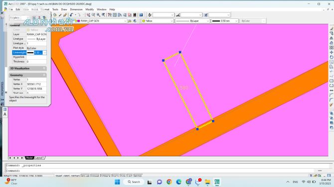Toggle ORTHO mode in status bar

(75, 176)
